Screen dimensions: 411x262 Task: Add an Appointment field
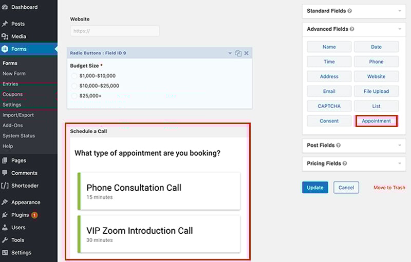click(376, 121)
